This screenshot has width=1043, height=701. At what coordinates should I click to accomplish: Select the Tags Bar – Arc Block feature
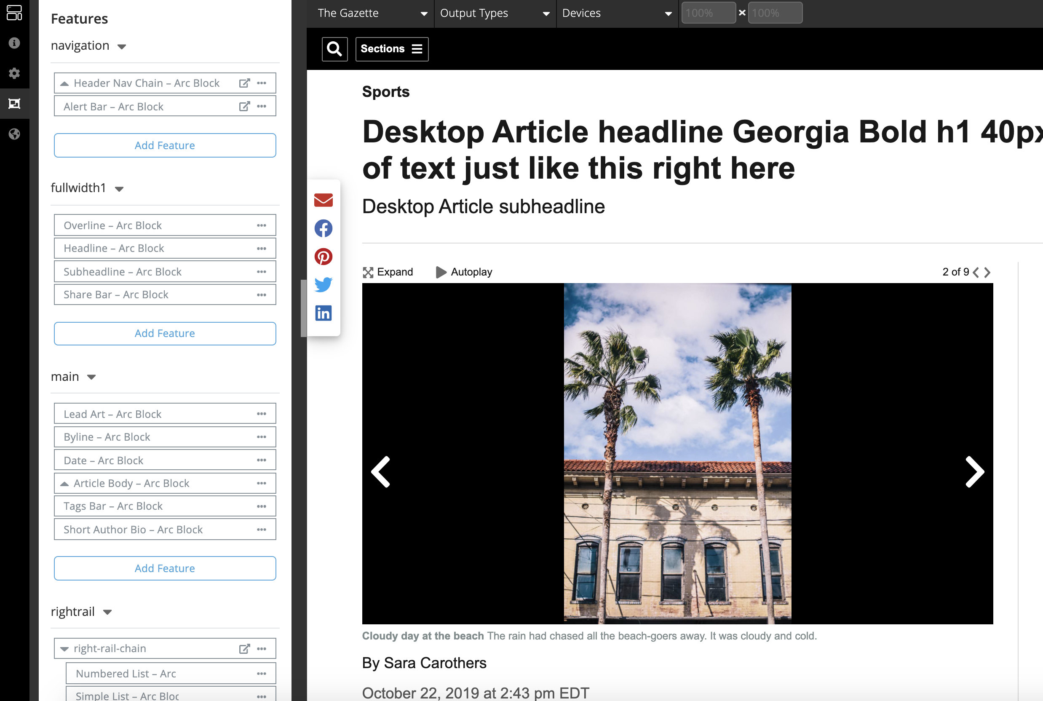(165, 506)
